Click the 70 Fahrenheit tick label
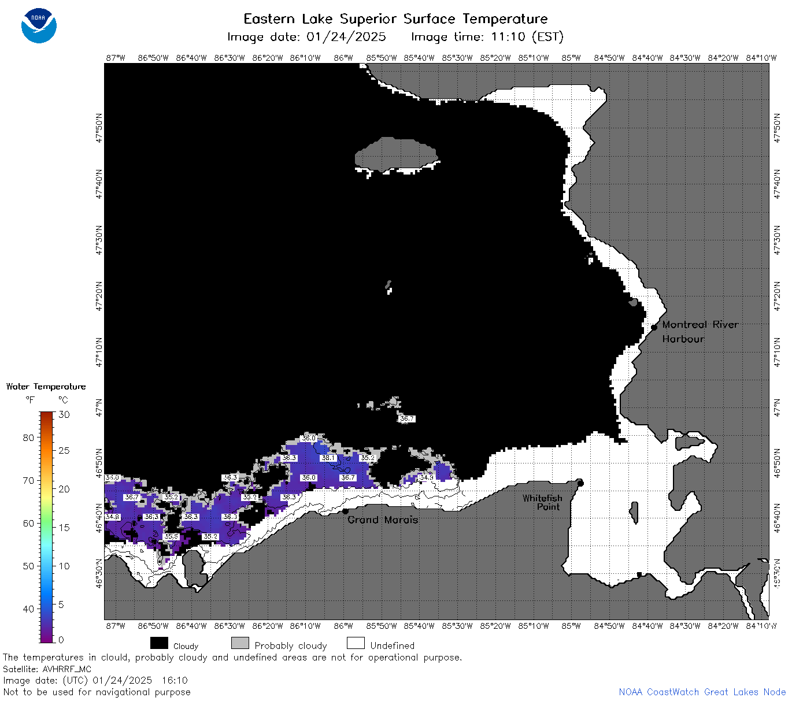This screenshot has height=701, width=792. (x=28, y=480)
